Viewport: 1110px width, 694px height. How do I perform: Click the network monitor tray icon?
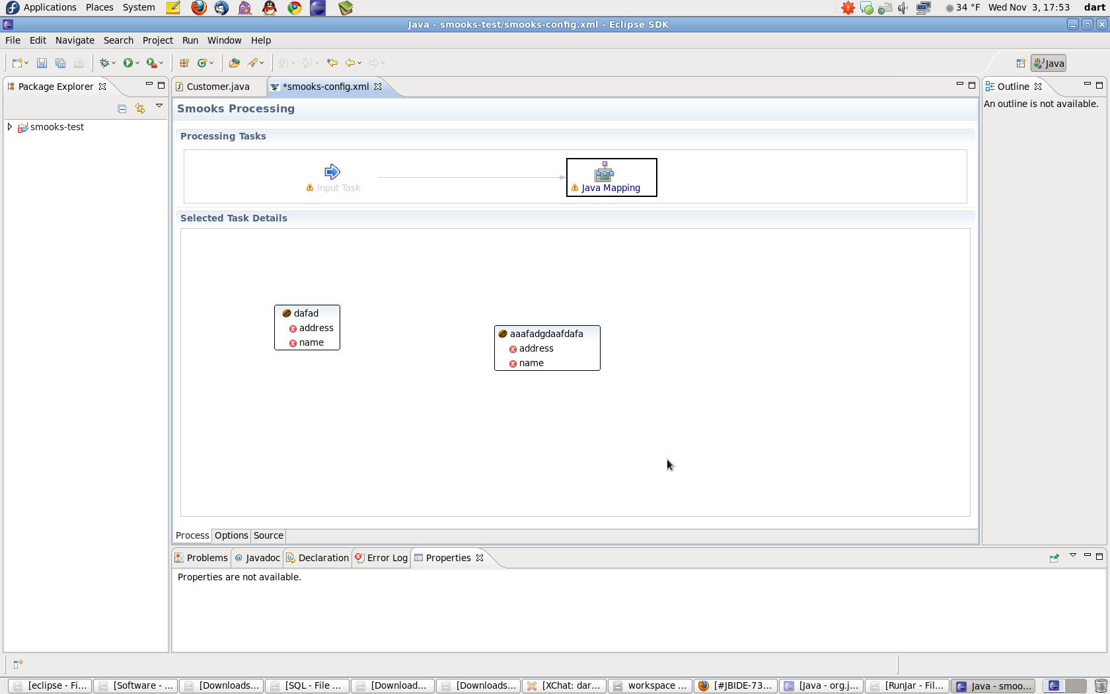pyautogui.click(x=924, y=8)
